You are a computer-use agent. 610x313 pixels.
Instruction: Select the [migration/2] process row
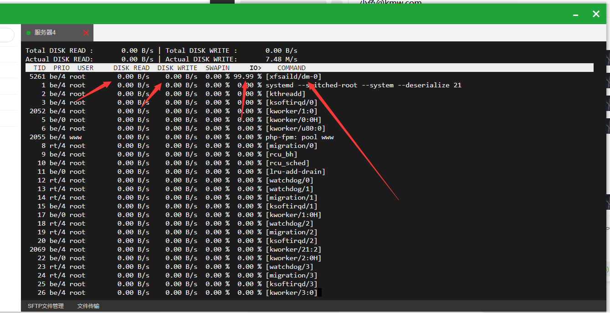tap(310, 232)
